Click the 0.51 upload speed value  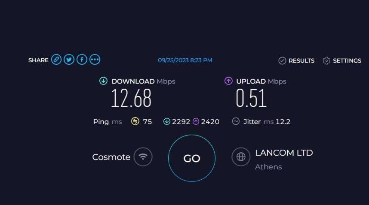251,98
